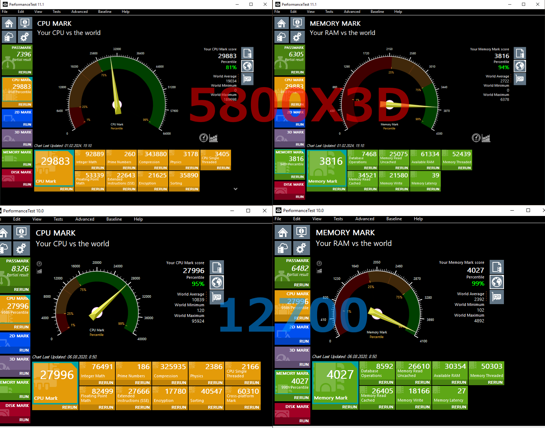This screenshot has width=545, height=428.
Task: Click Home icon in 10.0 Memory Mark window
Action: pos(283,232)
